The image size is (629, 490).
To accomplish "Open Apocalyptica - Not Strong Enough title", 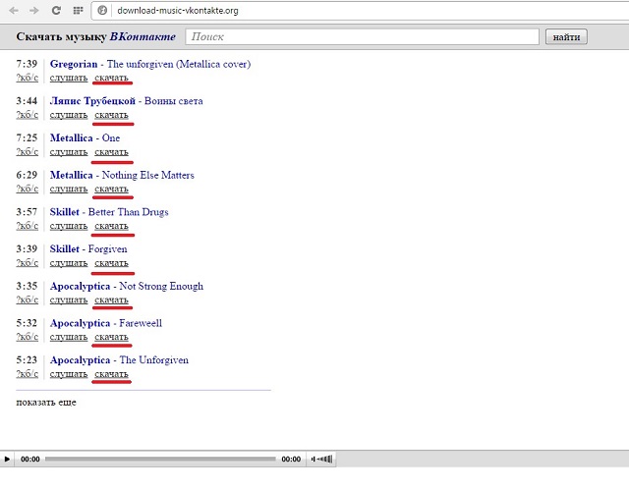I will pyautogui.click(x=127, y=286).
